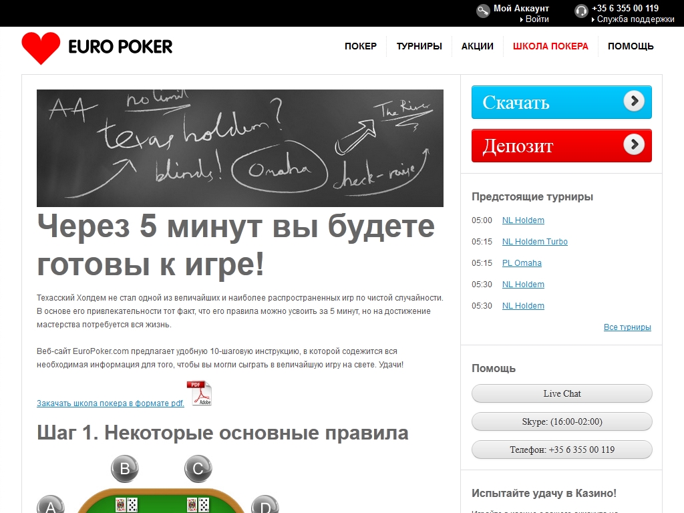This screenshot has width=684, height=513.
Task: Click the arrow icon on Скачать button
Action: [x=633, y=102]
